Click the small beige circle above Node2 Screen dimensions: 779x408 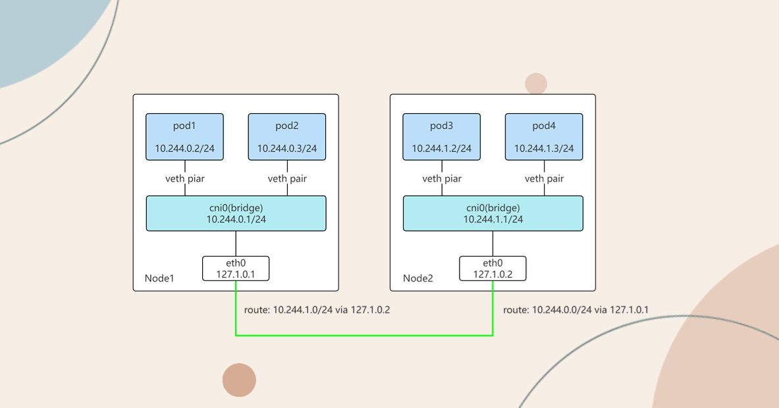(536, 84)
